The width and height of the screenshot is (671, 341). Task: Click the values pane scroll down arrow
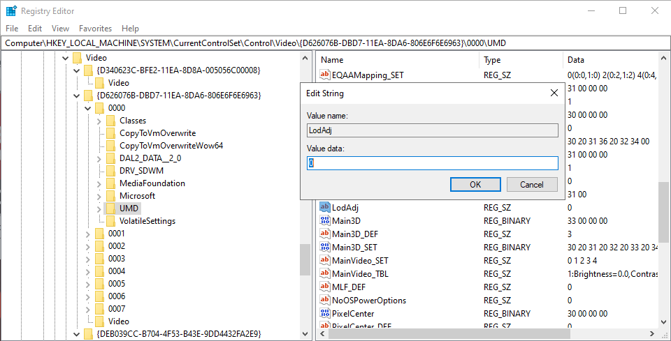coord(663,323)
